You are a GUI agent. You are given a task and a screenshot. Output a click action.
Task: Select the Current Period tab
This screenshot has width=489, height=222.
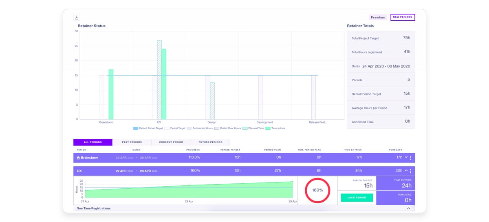tap(171, 142)
